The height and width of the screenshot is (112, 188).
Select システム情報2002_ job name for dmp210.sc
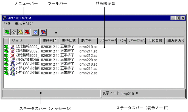(27, 47)
